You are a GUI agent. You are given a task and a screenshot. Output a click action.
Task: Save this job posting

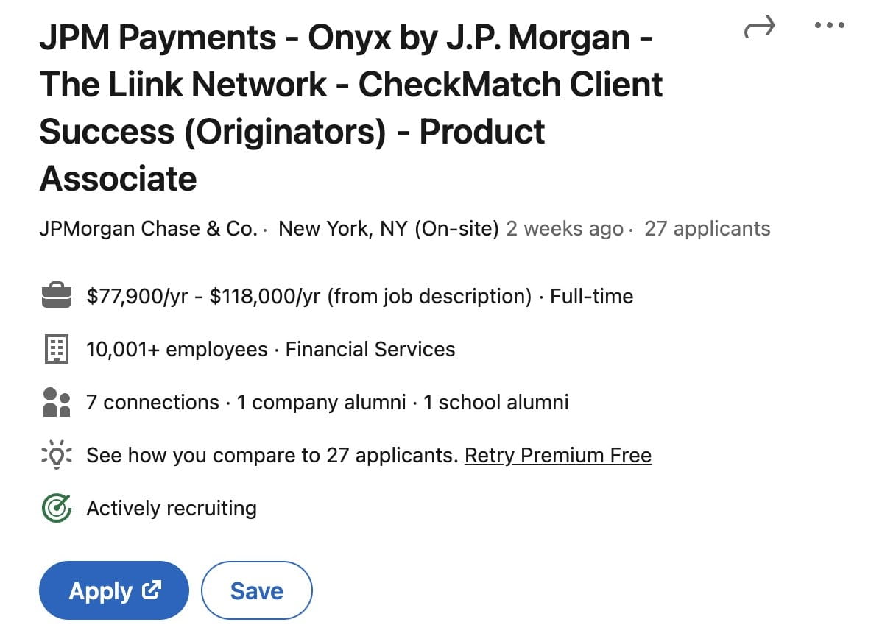[256, 590]
